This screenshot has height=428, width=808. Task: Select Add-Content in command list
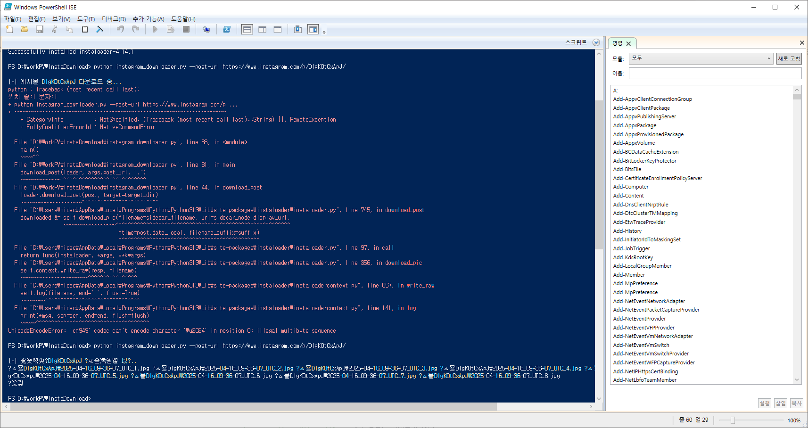coord(628,196)
